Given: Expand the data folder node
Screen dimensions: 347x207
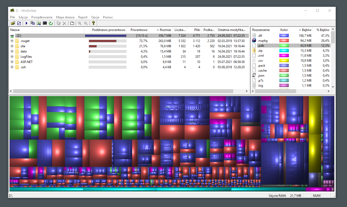Looking at the screenshot, I should (12, 51).
